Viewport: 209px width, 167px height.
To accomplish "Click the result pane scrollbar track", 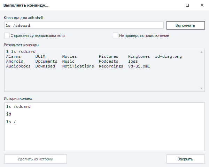I will click(x=201, y=70).
